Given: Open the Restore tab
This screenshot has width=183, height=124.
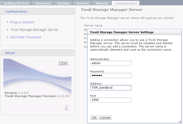Looking at the screenshot, I should click(x=82, y=3).
